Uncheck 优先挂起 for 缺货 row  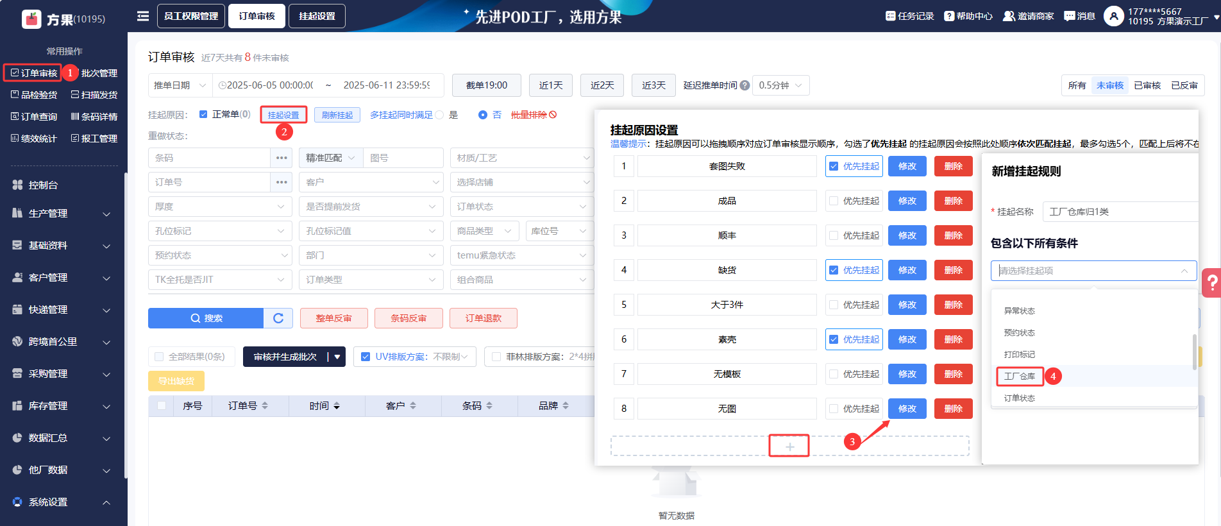pyautogui.click(x=834, y=270)
